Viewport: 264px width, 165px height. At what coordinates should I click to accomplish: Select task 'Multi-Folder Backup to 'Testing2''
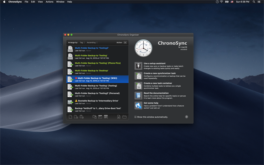click(x=97, y=49)
